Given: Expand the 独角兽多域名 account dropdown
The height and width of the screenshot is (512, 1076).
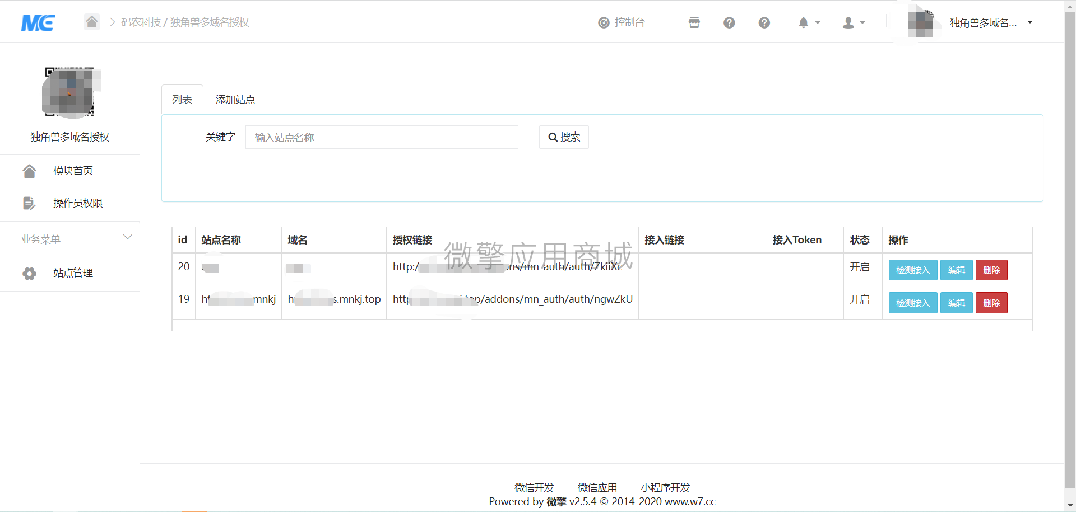Looking at the screenshot, I should pos(991,22).
